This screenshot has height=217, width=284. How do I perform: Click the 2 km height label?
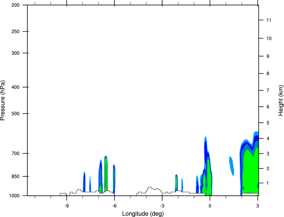[268, 169]
